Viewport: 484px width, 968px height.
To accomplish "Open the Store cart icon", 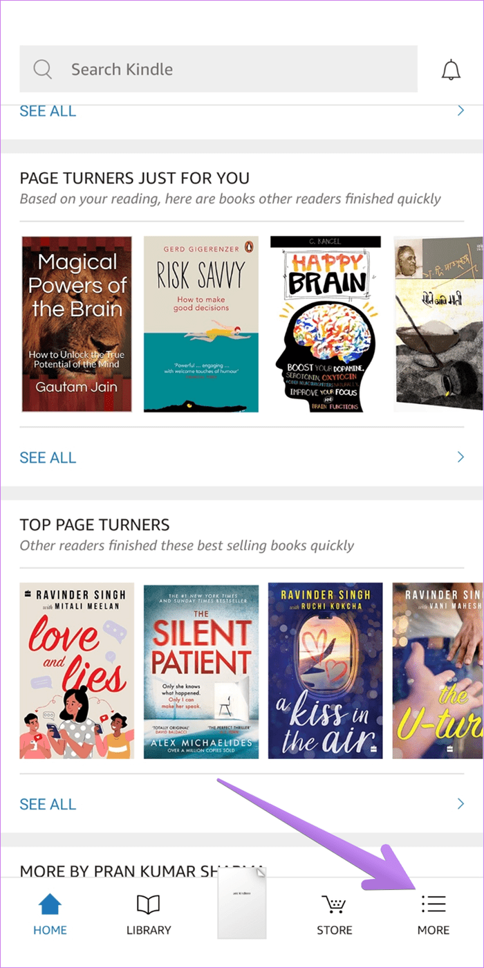I will coord(335,904).
